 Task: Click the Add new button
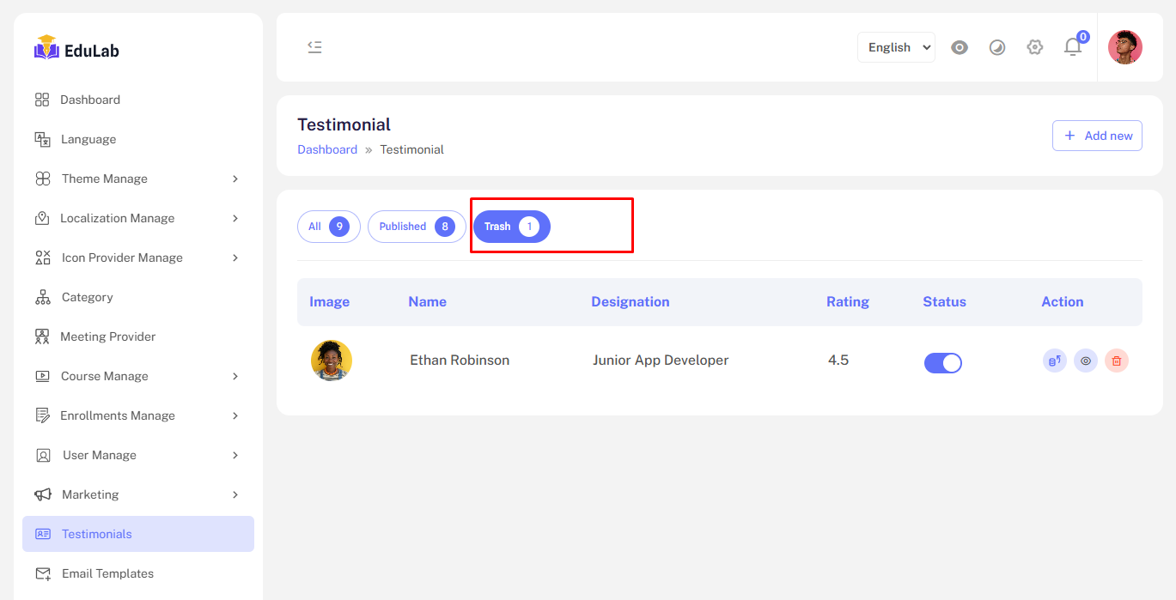1097,136
